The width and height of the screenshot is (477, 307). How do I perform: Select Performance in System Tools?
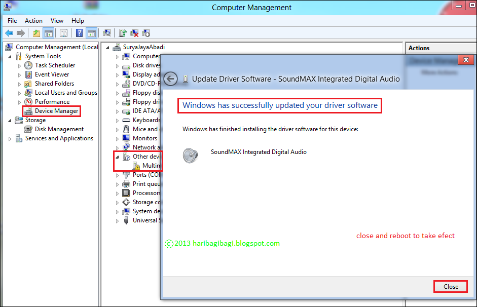tap(52, 102)
